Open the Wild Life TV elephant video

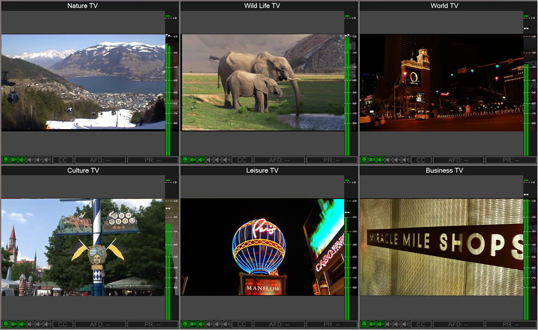tap(263, 82)
